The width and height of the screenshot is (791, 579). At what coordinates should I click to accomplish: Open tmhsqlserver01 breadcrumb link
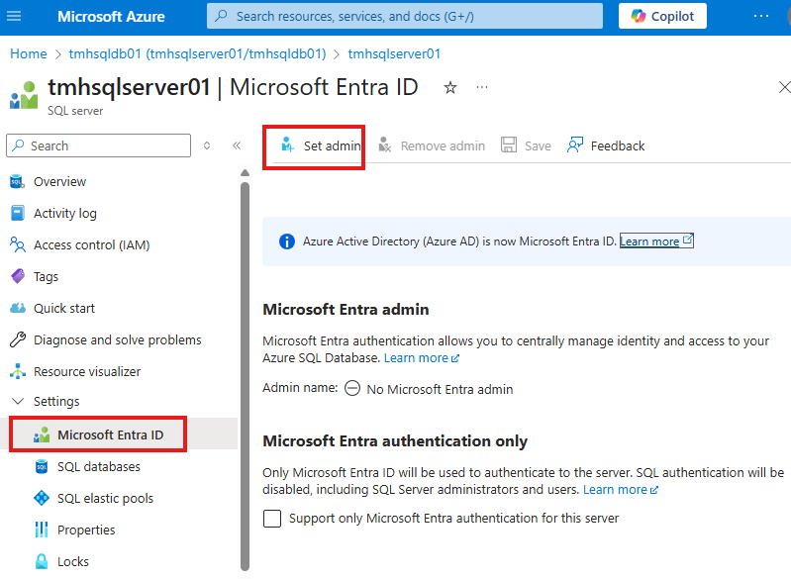pos(394,54)
